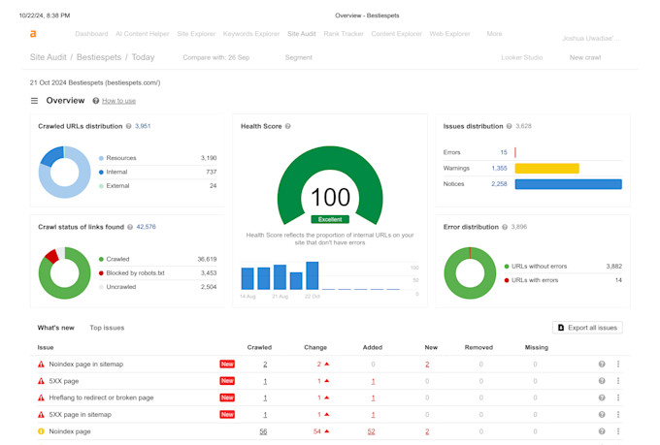Screen dimensions: 660x445
Task: Click the Looker Studio button
Action: point(521,57)
